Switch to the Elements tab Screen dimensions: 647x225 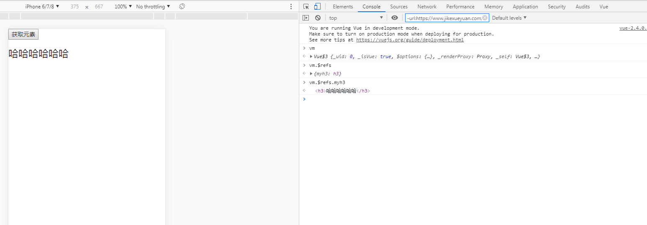[x=343, y=6]
